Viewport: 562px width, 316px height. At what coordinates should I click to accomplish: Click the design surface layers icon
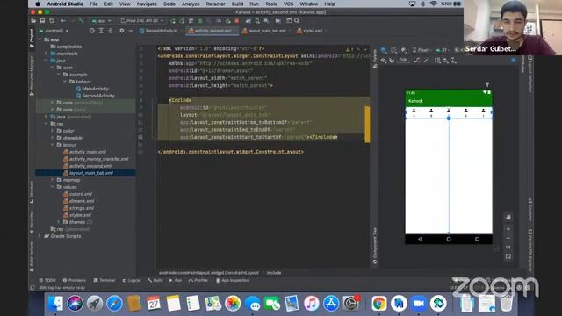click(384, 50)
